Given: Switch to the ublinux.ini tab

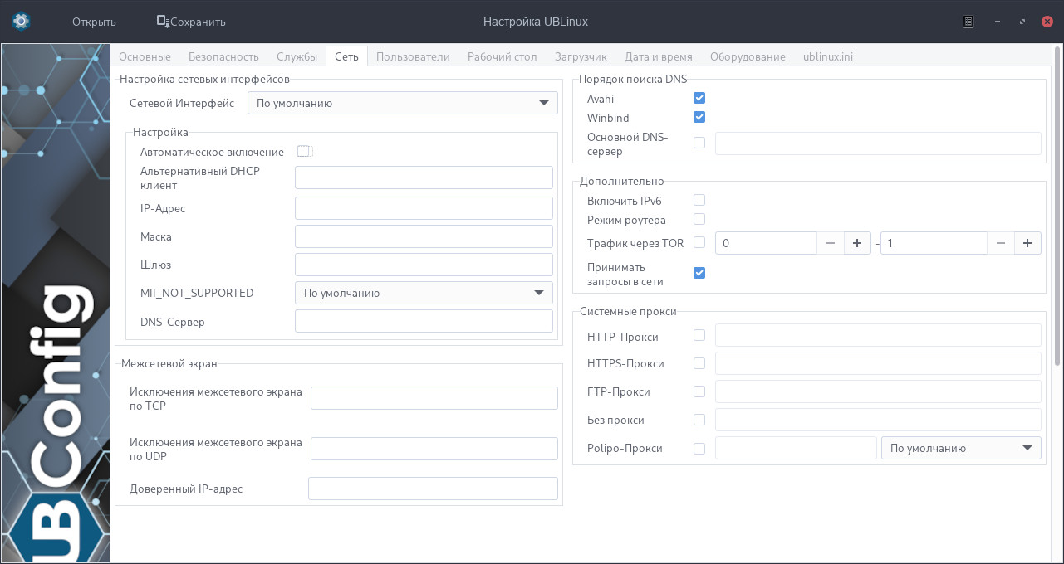Looking at the screenshot, I should 828,56.
